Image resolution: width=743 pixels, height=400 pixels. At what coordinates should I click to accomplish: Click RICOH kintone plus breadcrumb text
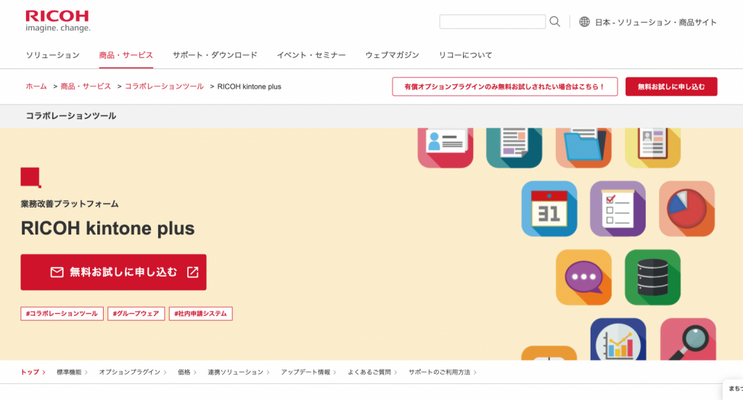250,86
